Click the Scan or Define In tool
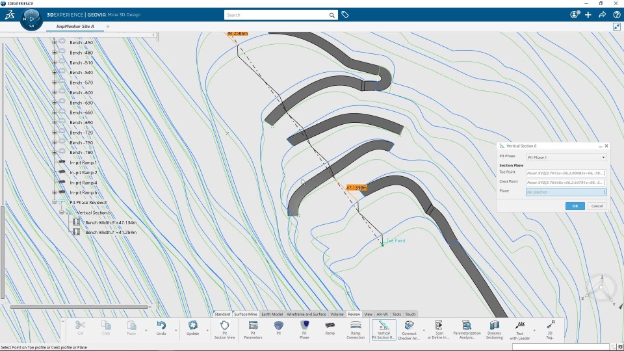Viewport: 624px width, 351px height. coord(439,330)
